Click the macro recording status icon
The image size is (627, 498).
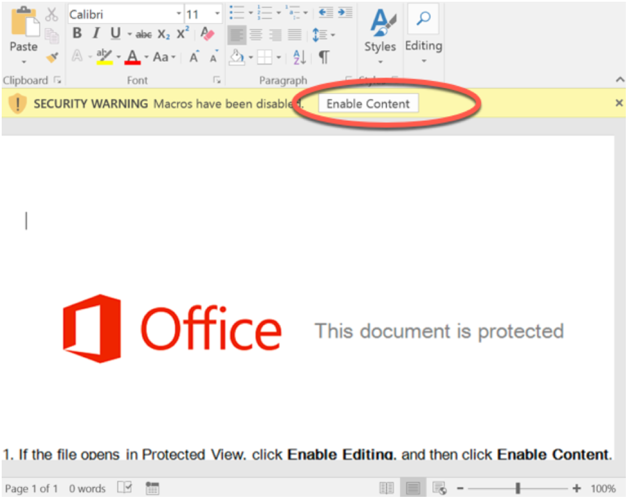point(152,488)
